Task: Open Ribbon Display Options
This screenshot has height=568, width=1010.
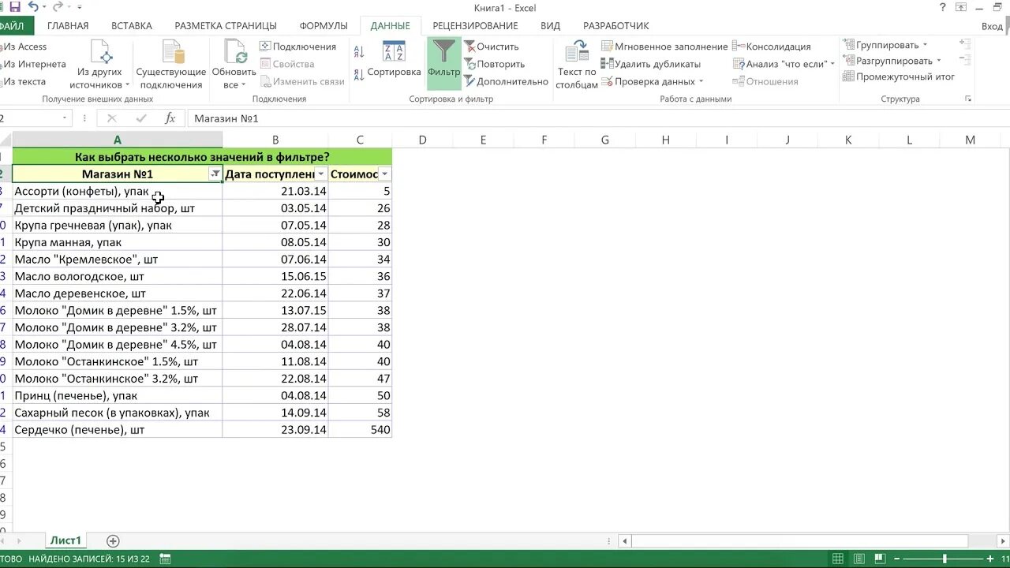Action: pyautogui.click(x=961, y=7)
